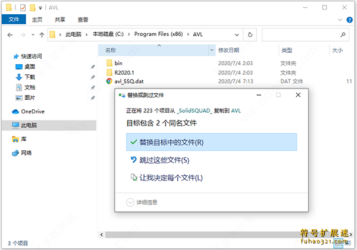Click the quick access properties checkmark icon
Viewport: 357px width, 250px height.
23,8
